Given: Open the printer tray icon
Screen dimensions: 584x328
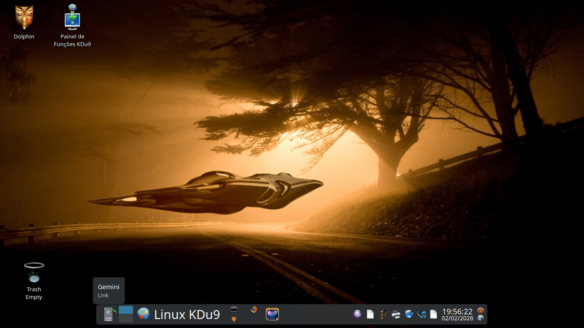Looking at the screenshot, I should point(396,314).
